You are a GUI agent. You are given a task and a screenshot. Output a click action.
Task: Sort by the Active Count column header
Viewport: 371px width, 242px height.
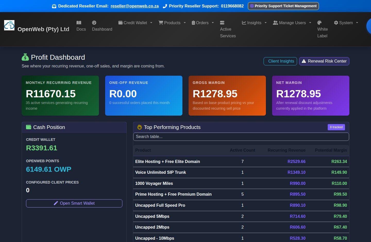click(x=242, y=150)
